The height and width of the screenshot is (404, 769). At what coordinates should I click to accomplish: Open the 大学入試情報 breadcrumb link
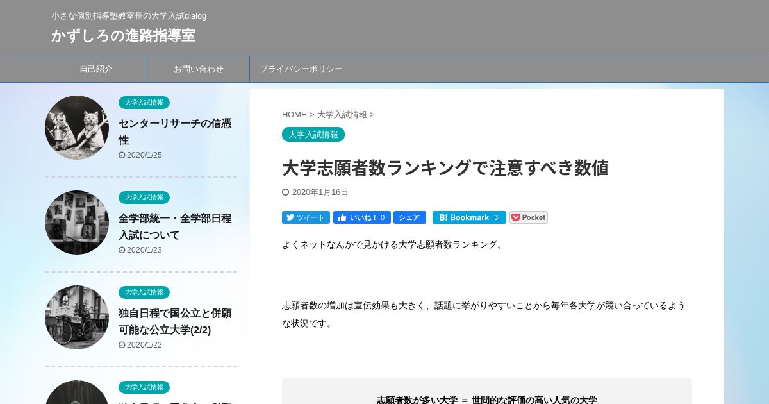[342, 115]
